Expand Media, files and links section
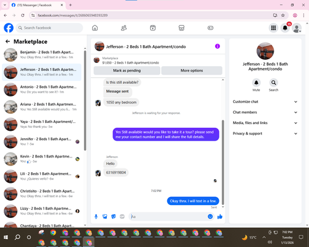 coord(265,123)
